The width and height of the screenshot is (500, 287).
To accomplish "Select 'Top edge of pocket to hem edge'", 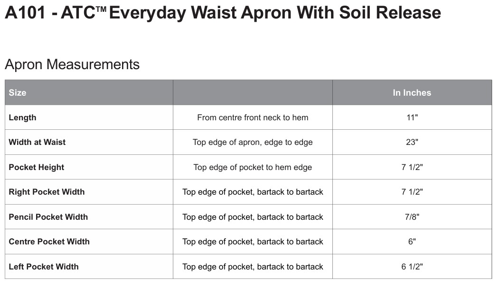I will [x=253, y=167].
